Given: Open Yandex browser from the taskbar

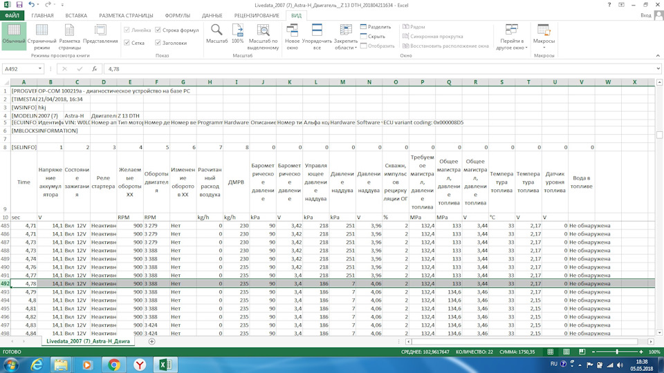Looking at the screenshot, I should click(139, 365).
